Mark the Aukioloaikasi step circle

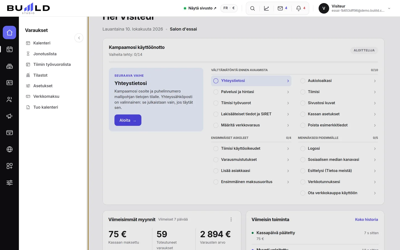pyautogui.click(x=303, y=81)
